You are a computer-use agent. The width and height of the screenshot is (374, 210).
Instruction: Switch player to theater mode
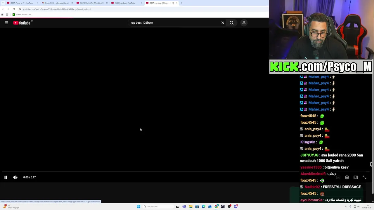pyautogui.click(x=356, y=177)
